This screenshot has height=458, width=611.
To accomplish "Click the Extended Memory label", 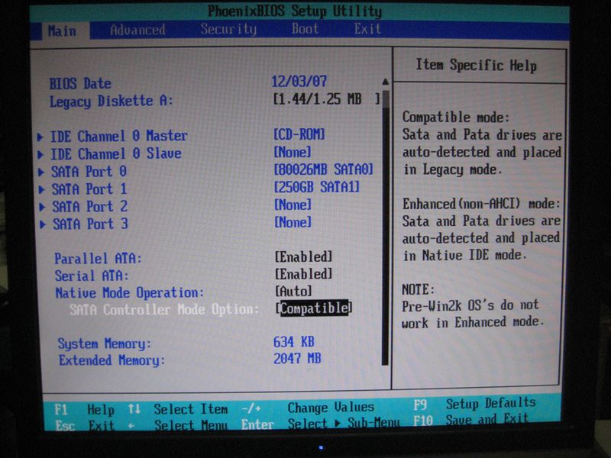I will tap(112, 360).
